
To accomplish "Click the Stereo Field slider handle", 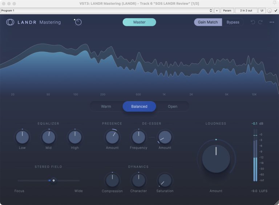I will (x=53, y=180).
